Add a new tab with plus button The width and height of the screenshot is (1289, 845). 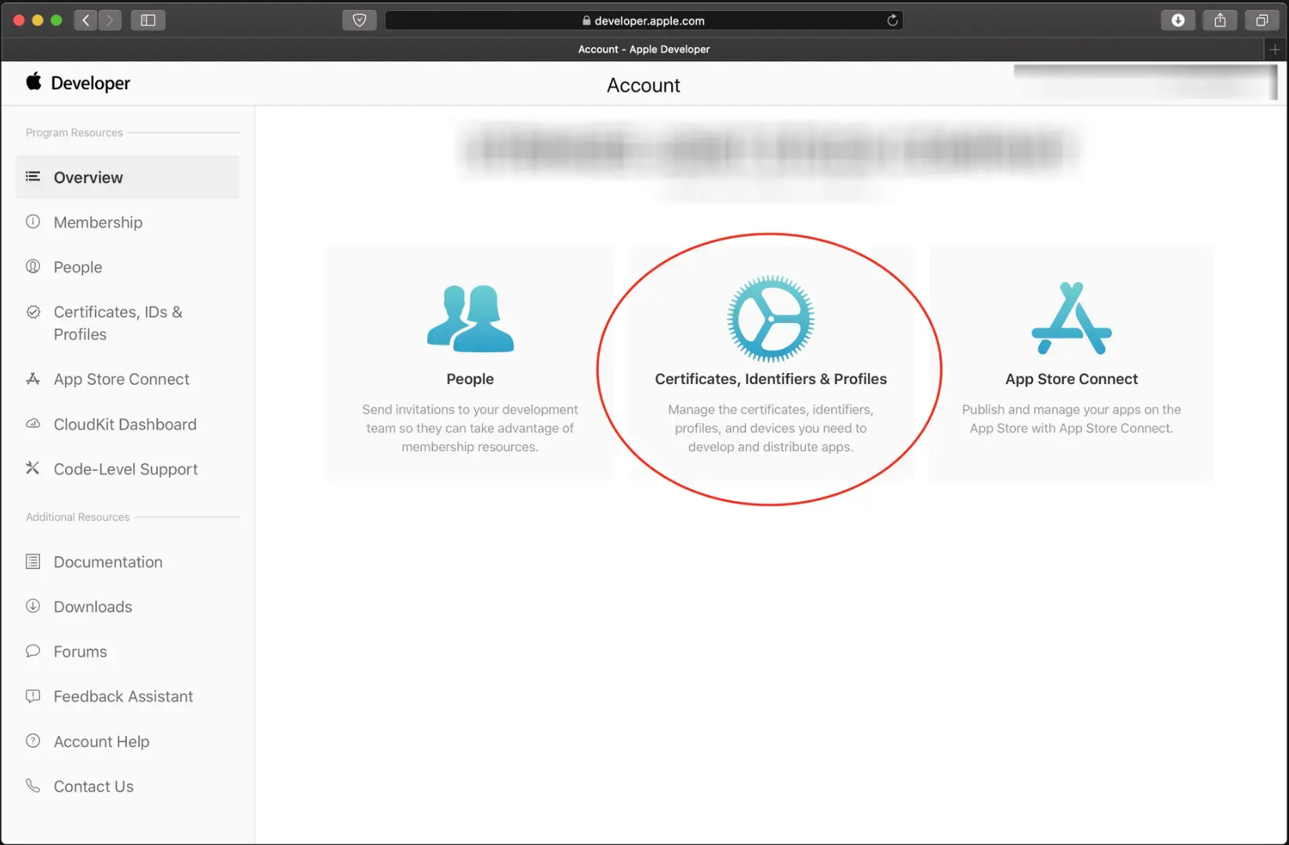pyautogui.click(x=1275, y=49)
